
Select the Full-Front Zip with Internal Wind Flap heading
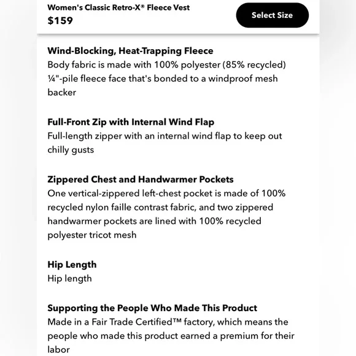click(131, 122)
